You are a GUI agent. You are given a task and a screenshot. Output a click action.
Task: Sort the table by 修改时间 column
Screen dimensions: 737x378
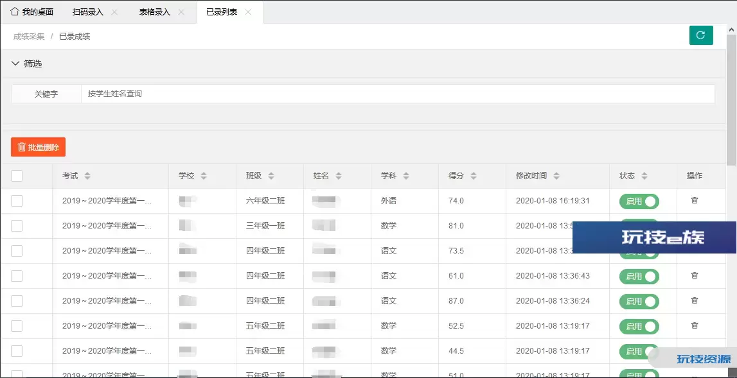pyautogui.click(x=556, y=176)
